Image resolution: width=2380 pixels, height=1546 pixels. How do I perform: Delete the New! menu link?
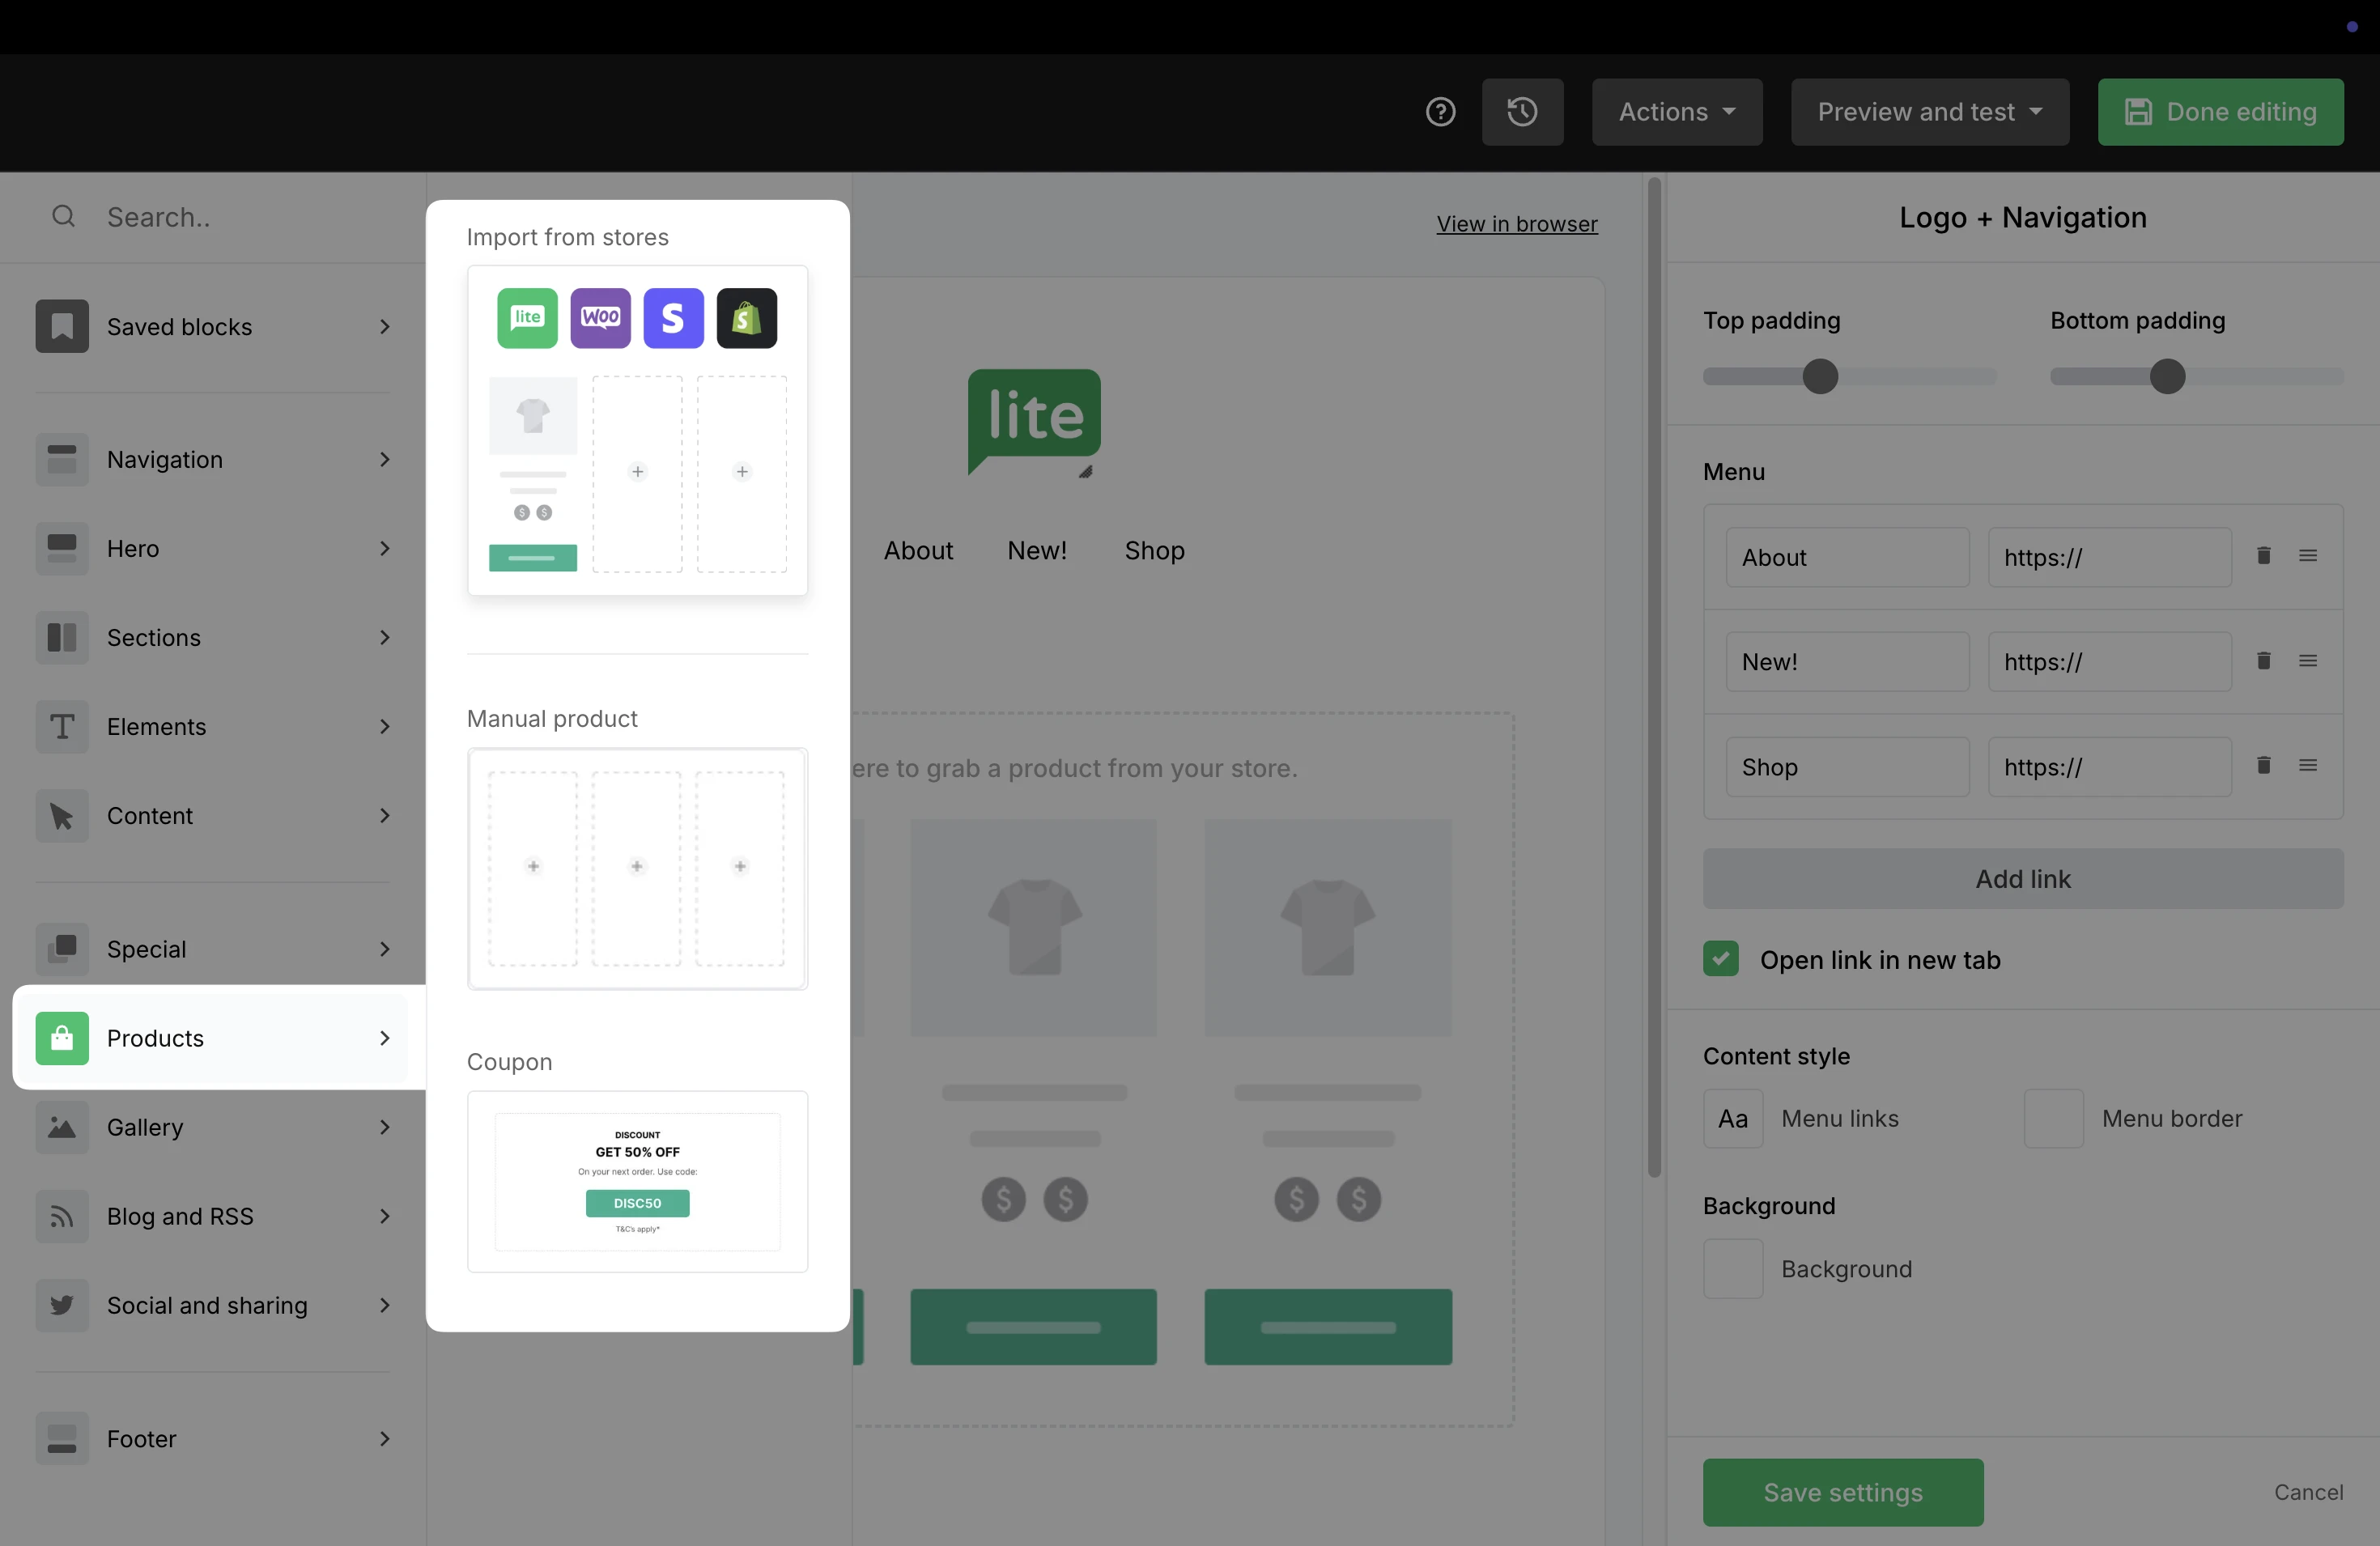point(2263,661)
